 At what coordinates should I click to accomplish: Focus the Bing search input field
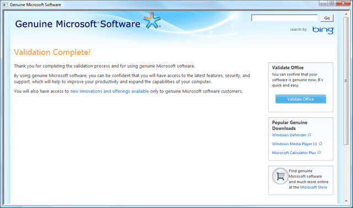[285, 18]
